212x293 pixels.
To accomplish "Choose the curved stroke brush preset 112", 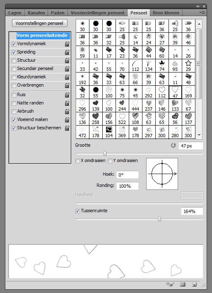I will (x=135, y=66).
